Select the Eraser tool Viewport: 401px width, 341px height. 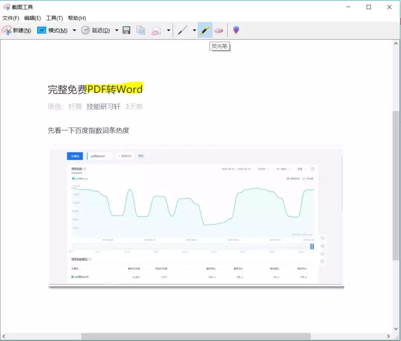(219, 30)
